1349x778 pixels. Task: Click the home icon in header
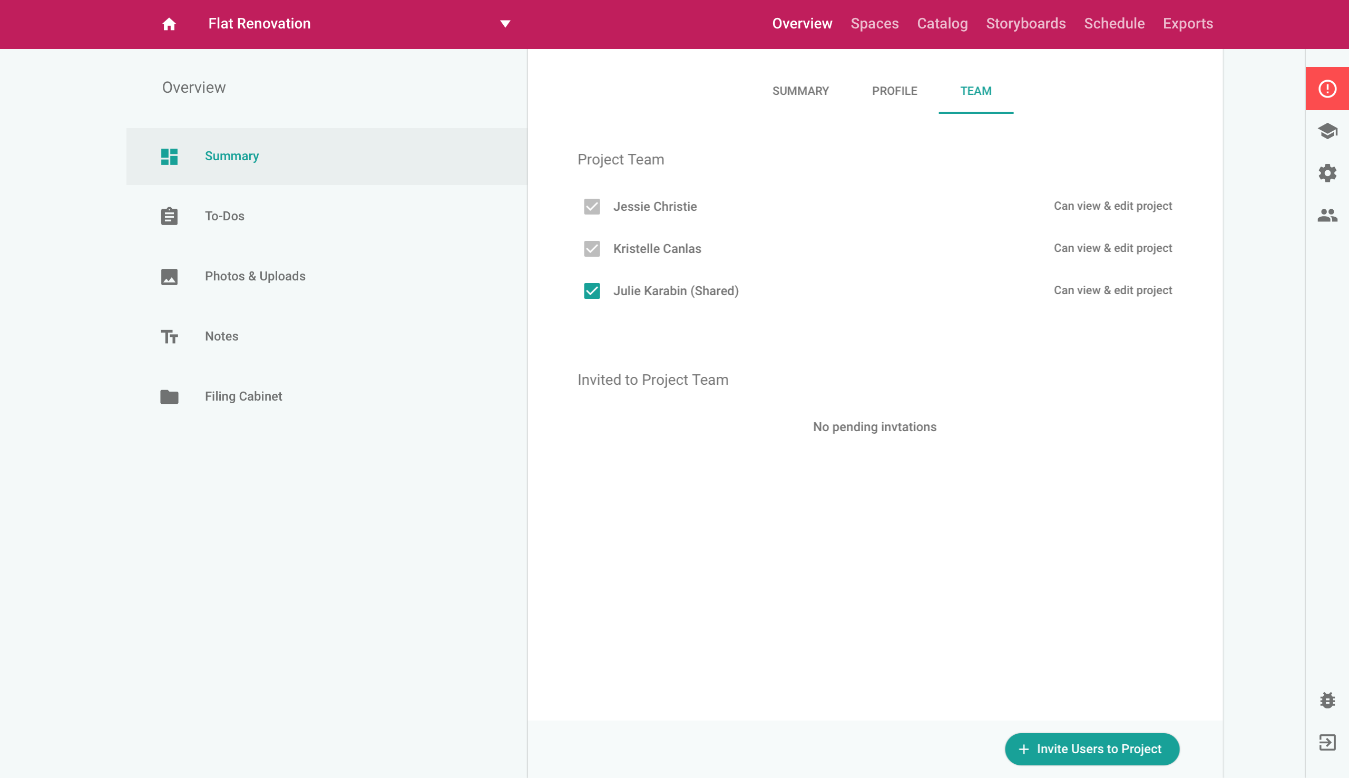169,24
